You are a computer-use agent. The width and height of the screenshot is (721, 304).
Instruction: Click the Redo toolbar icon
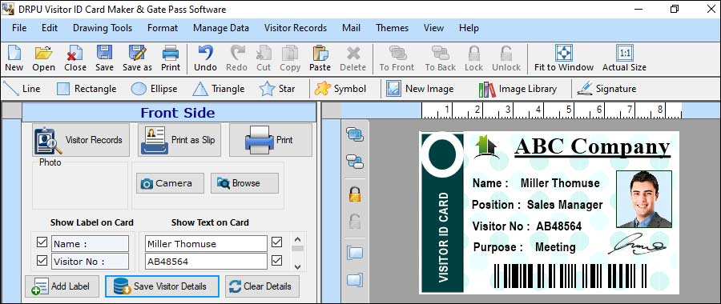click(237, 58)
